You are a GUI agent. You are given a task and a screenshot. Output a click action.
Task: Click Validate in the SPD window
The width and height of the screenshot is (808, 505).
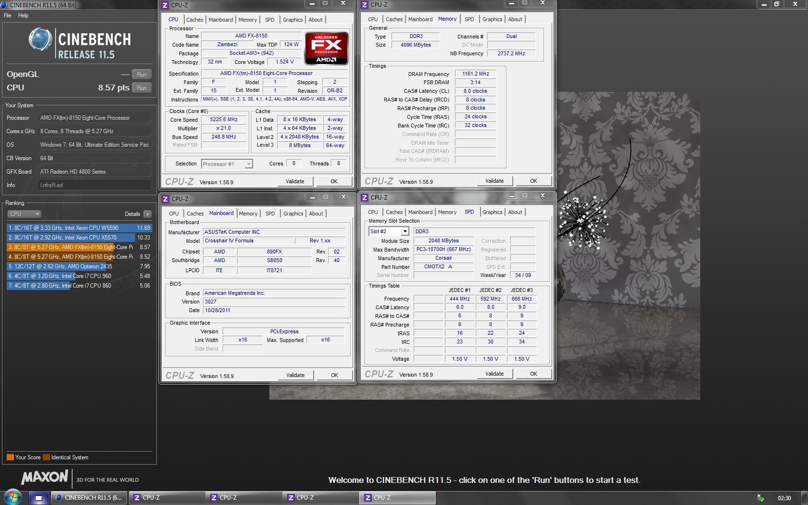[x=494, y=374]
